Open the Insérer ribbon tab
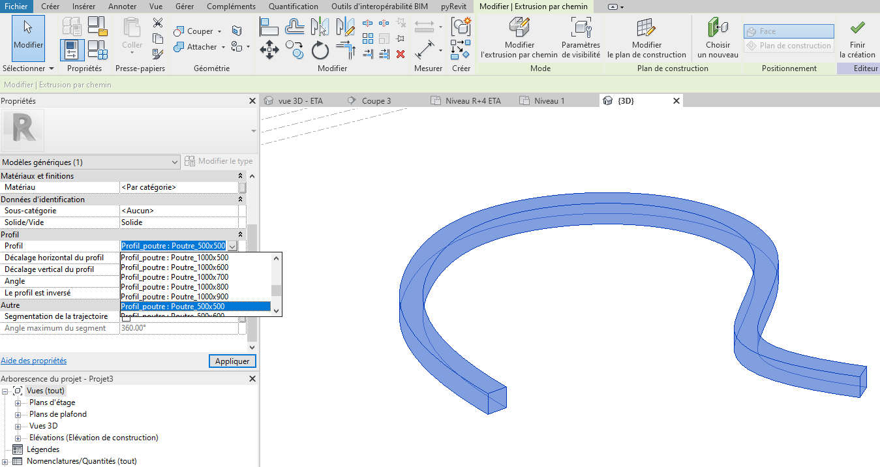The width and height of the screenshot is (880, 467). coord(83,7)
